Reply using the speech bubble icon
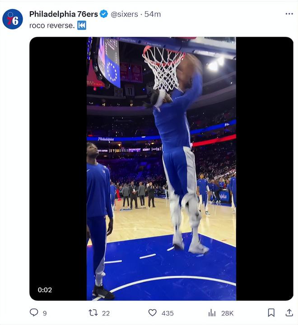 (x=34, y=312)
